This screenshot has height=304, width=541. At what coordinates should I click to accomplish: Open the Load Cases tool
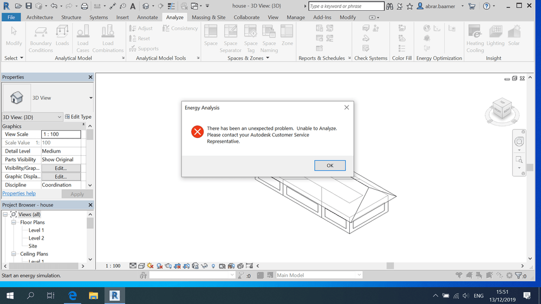(83, 39)
